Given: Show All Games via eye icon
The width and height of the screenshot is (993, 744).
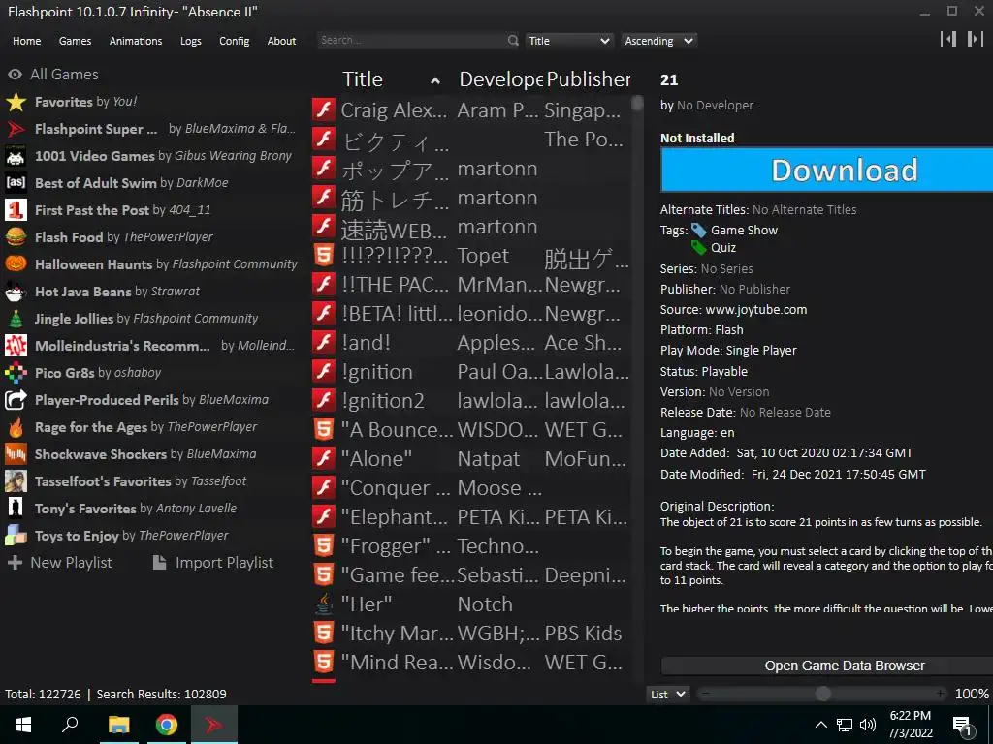Looking at the screenshot, I should pyautogui.click(x=16, y=75).
